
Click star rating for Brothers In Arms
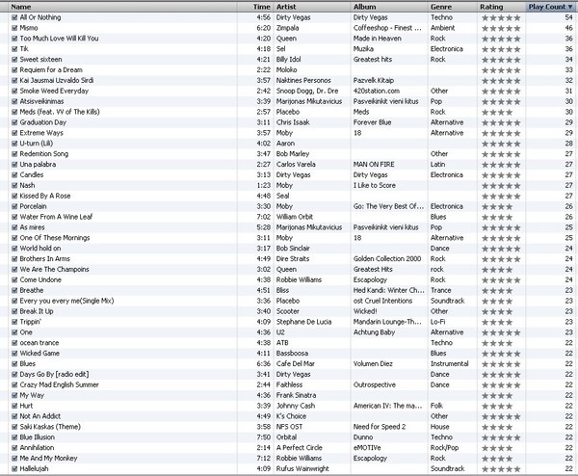[x=501, y=258]
